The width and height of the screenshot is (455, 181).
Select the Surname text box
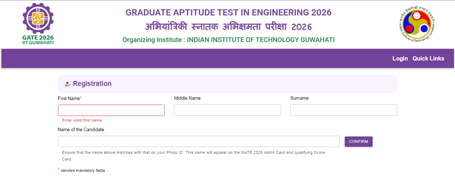[344, 110]
